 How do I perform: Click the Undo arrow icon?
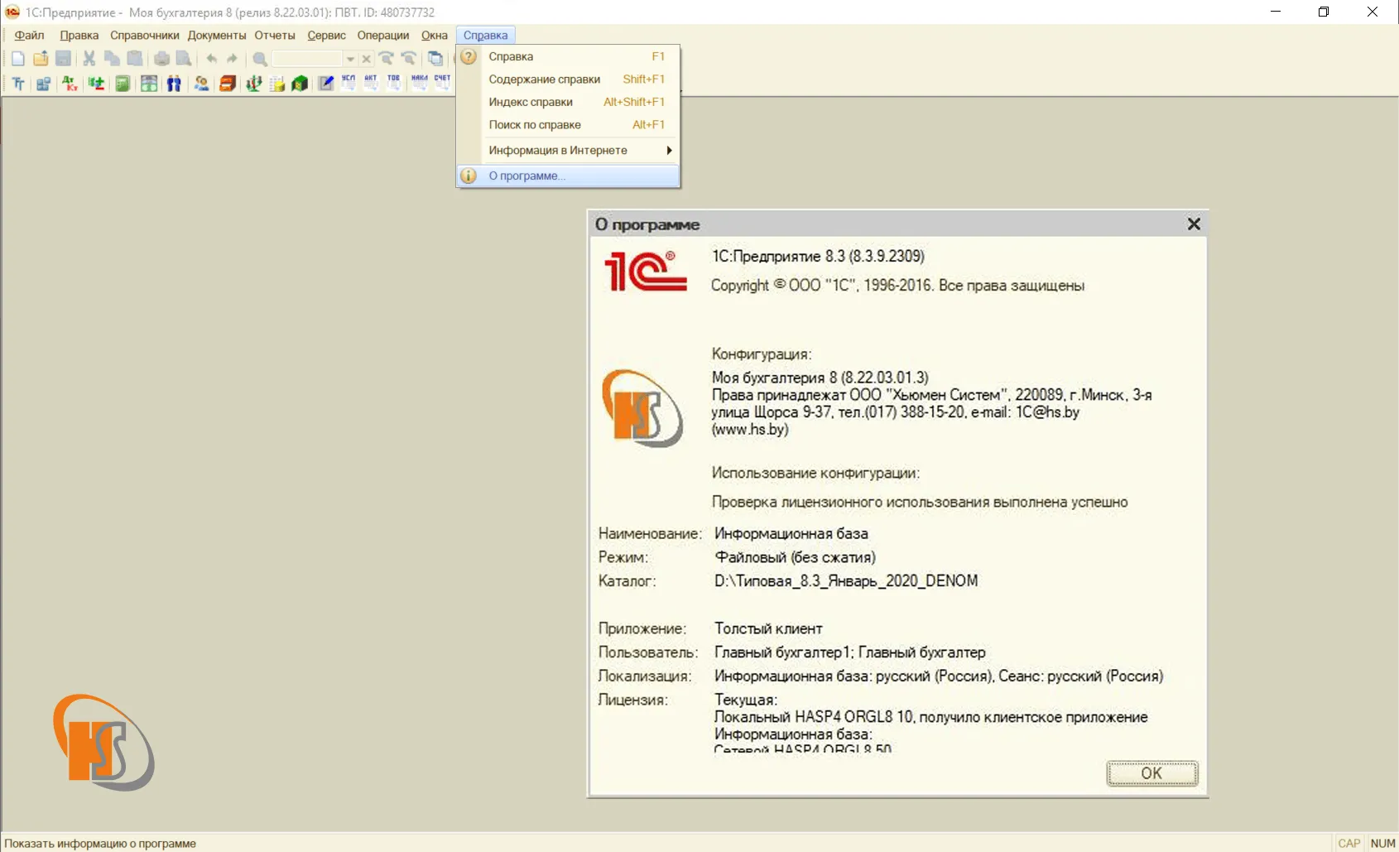pyautogui.click(x=212, y=59)
